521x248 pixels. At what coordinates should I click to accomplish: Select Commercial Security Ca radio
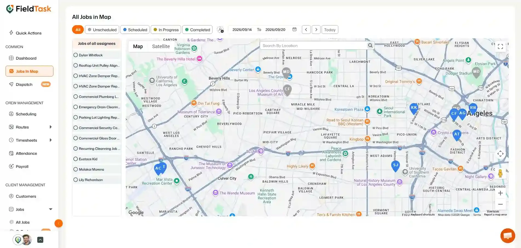point(76,128)
